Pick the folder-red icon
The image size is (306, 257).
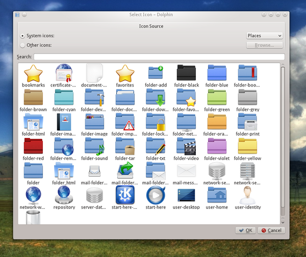(33, 147)
